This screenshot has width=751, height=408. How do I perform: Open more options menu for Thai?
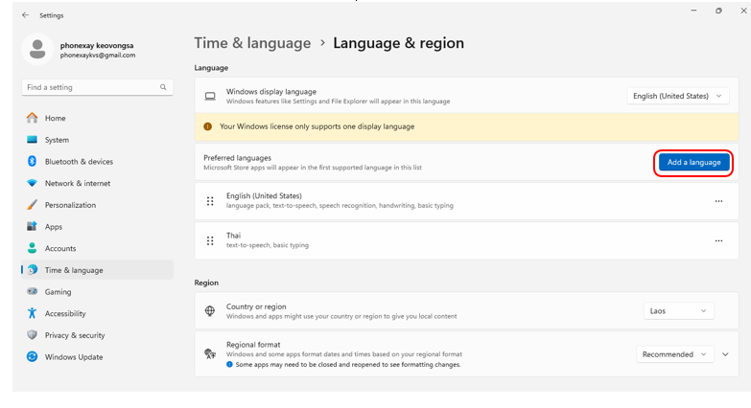coord(718,241)
